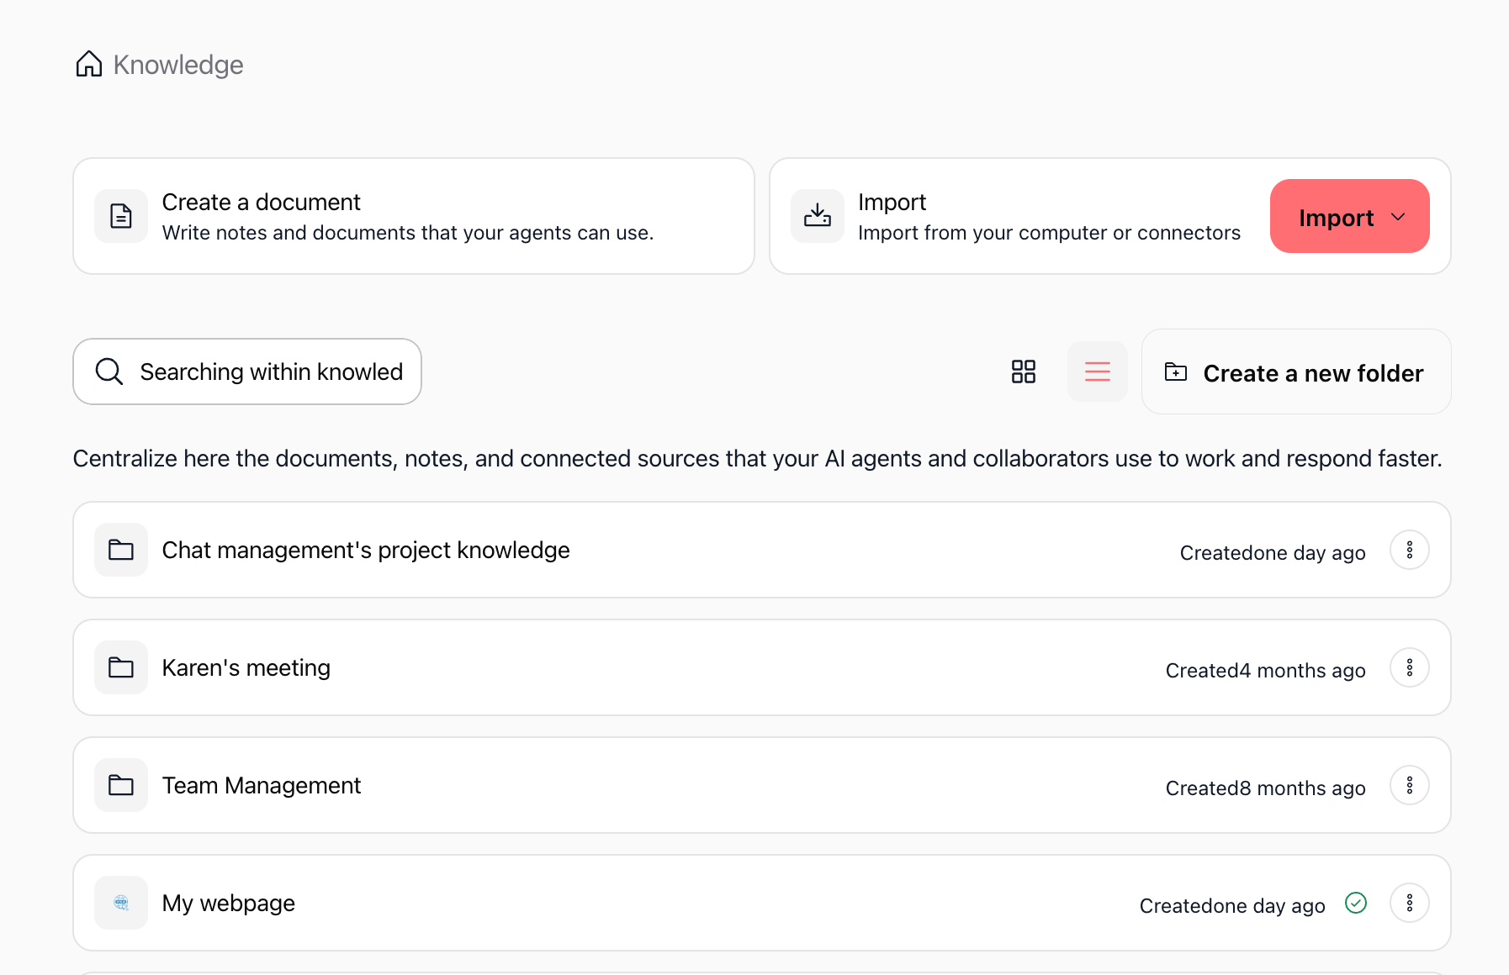Image resolution: width=1509 pixels, height=975 pixels.
Task: Open the Team Management folder
Action: pos(762,785)
